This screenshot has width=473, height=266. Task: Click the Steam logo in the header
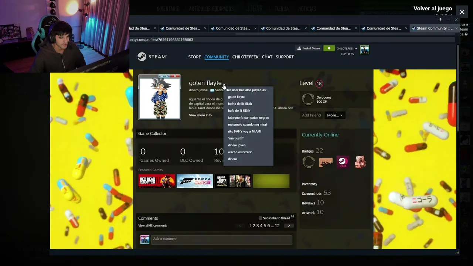pyautogui.click(x=152, y=57)
